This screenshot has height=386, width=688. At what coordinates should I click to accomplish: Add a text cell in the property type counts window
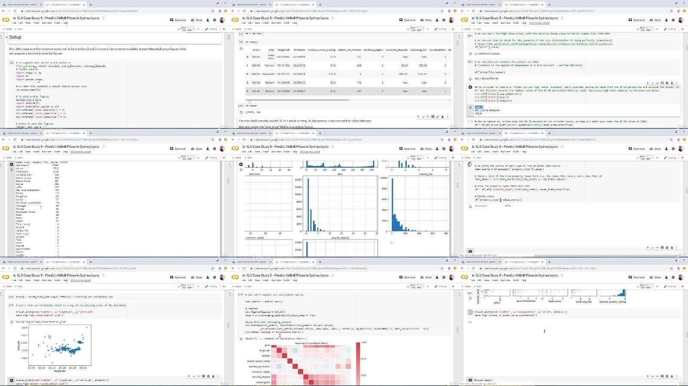click(x=19, y=158)
